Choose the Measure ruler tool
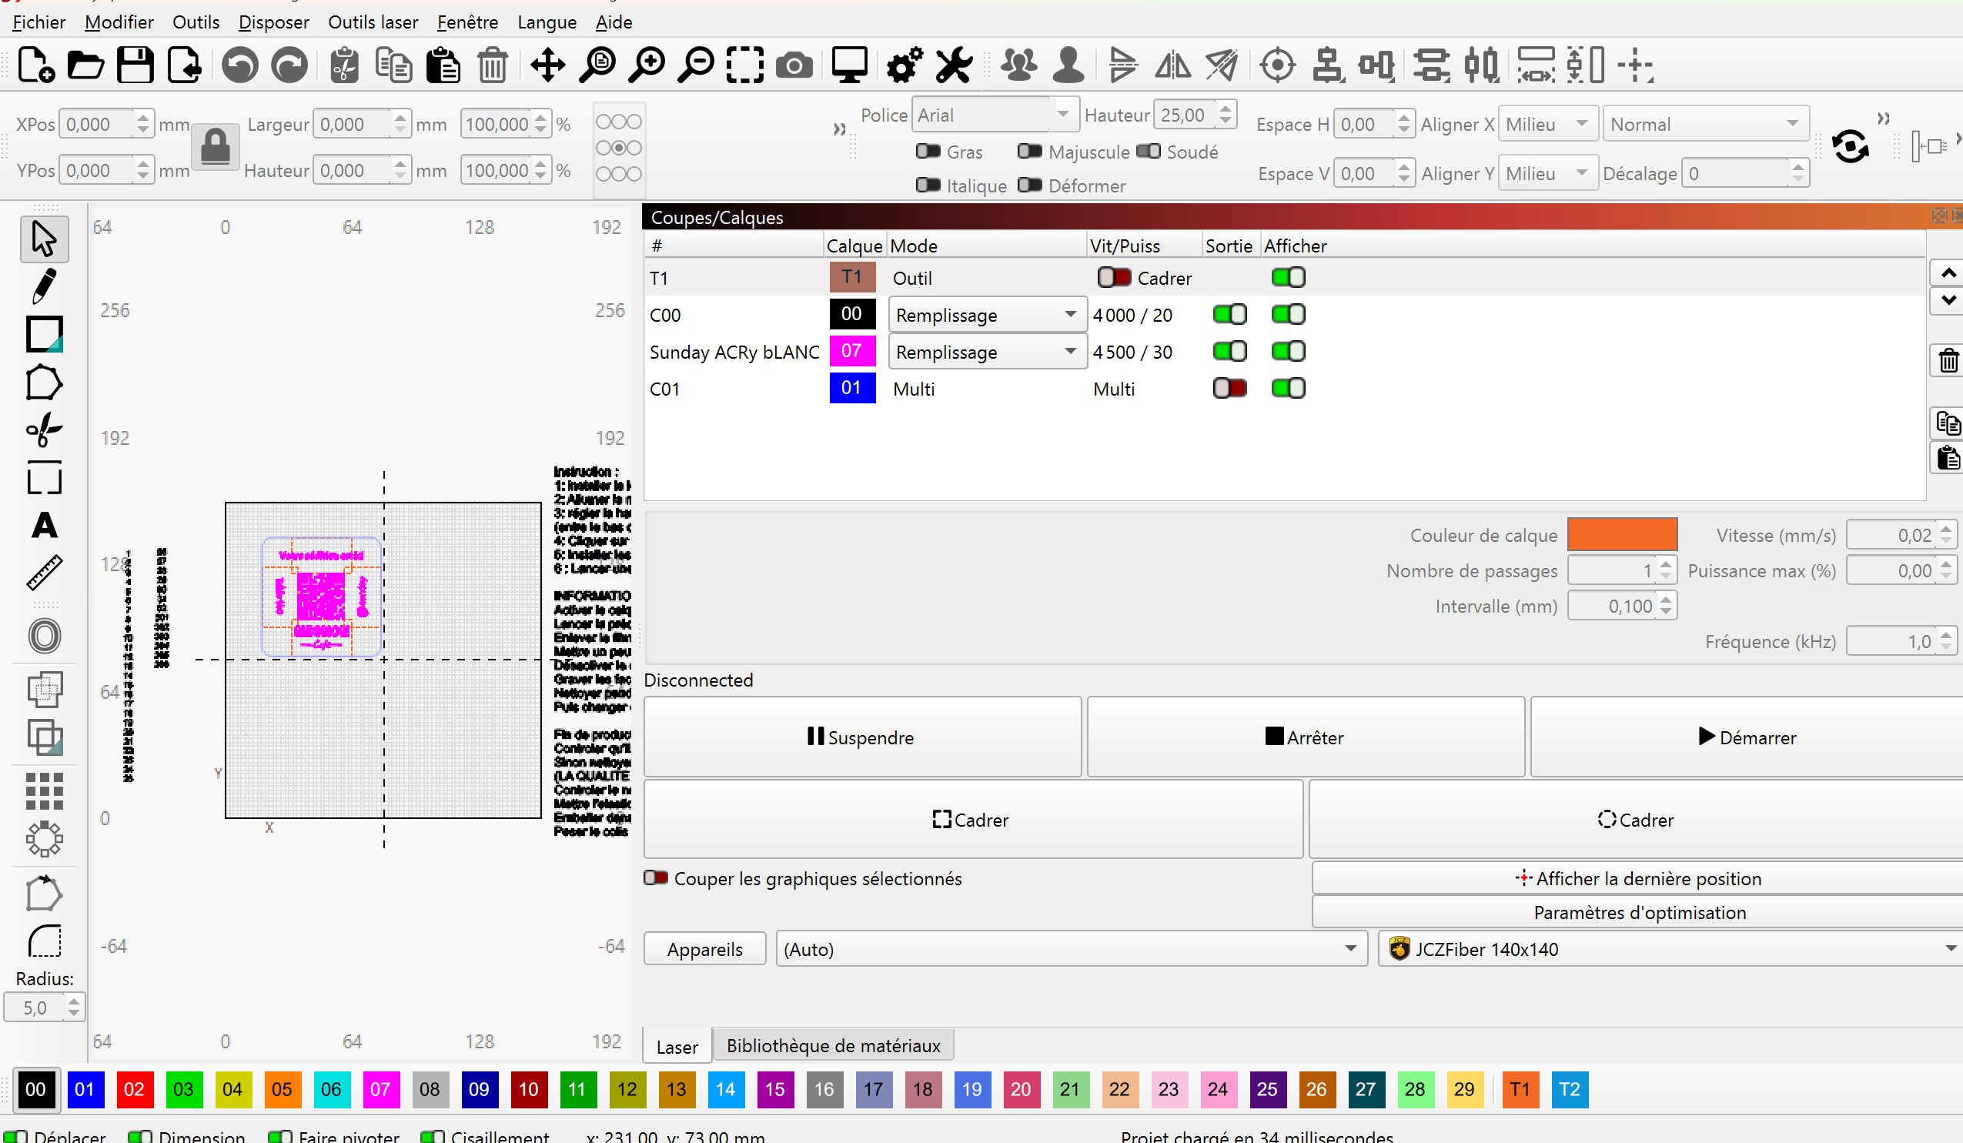The width and height of the screenshot is (1963, 1143). pyautogui.click(x=45, y=573)
